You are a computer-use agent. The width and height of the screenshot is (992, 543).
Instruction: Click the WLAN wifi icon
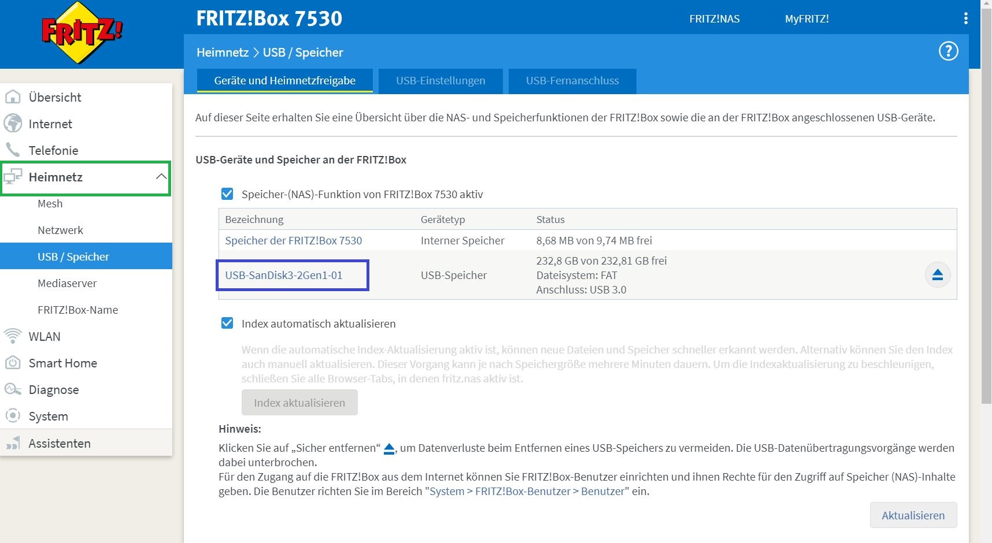(x=13, y=336)
